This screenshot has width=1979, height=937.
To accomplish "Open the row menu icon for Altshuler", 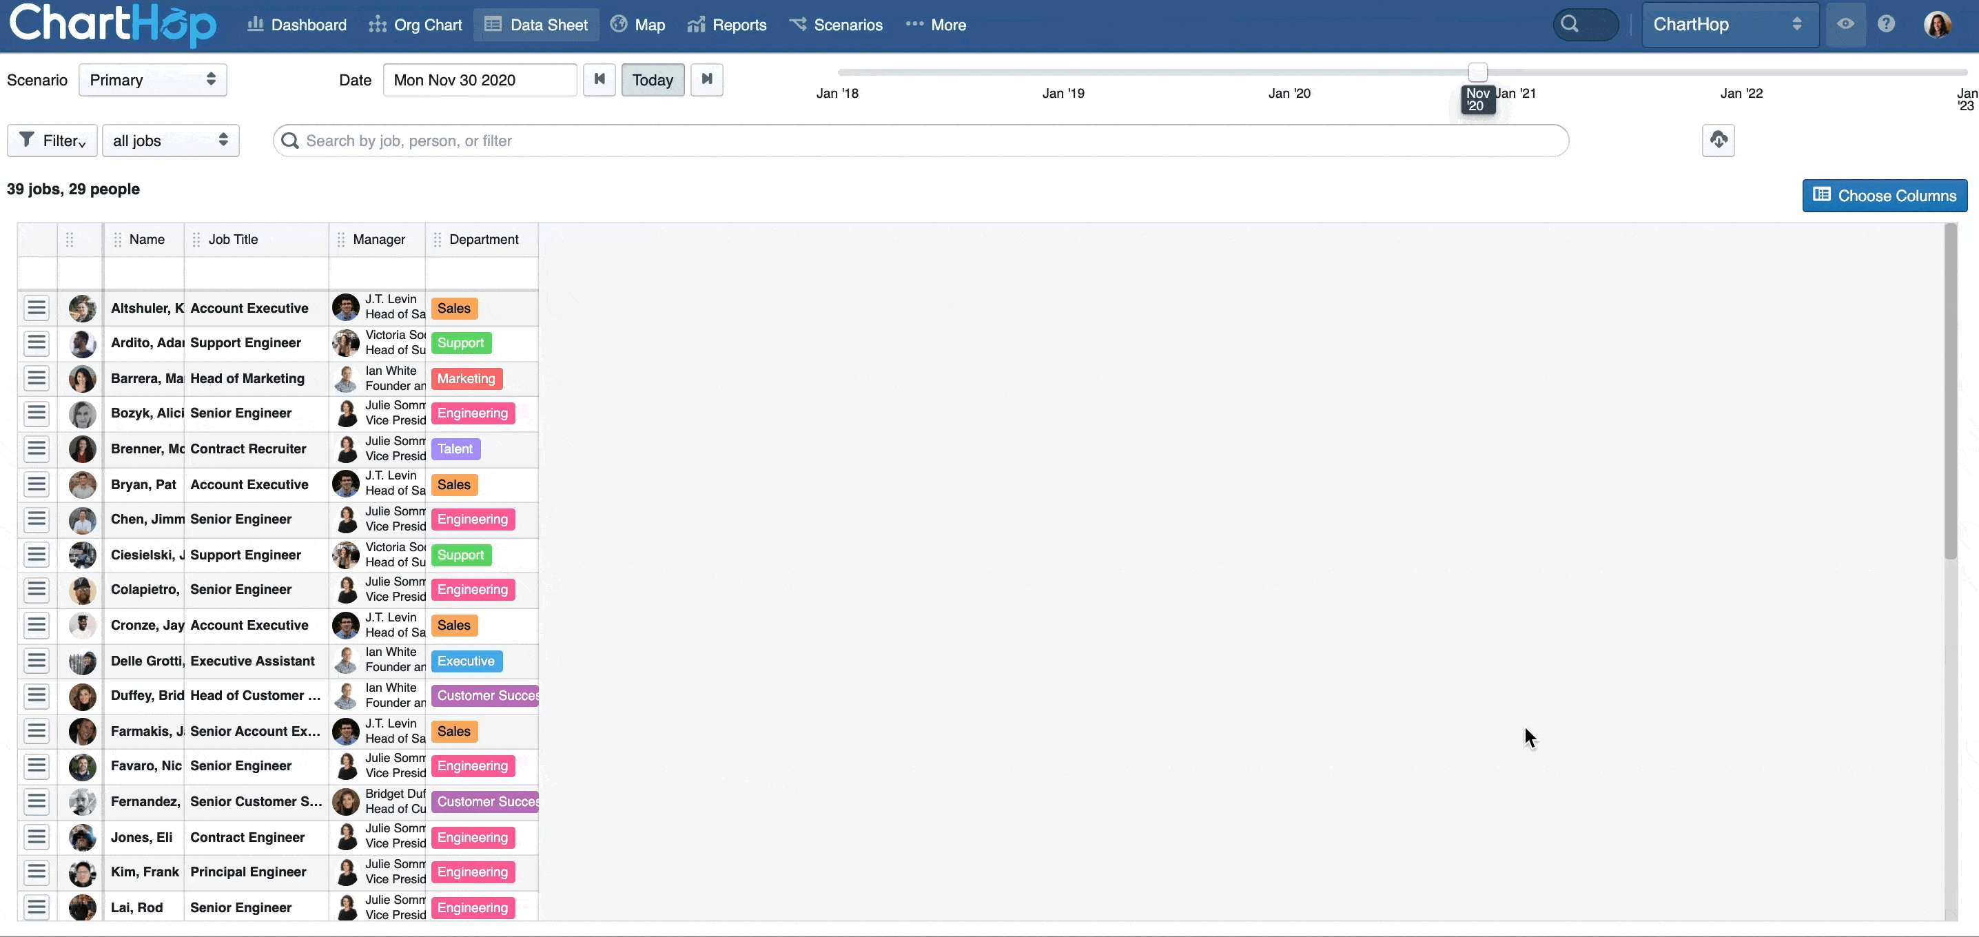I will click(x=36, y=308).
